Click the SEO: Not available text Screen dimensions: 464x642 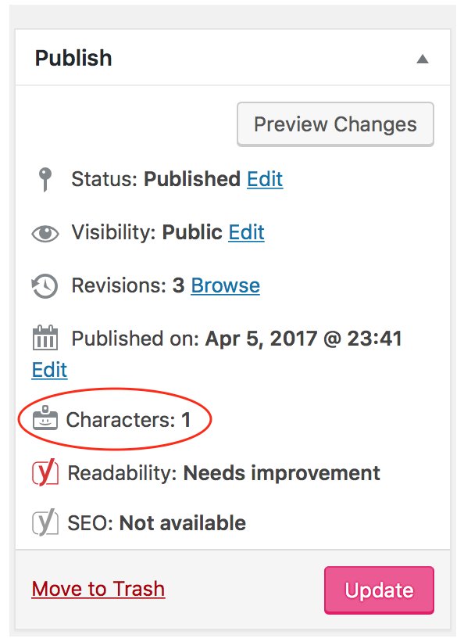point(157,523)
